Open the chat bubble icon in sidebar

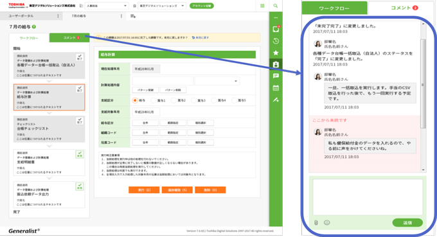tap(276, 76)
